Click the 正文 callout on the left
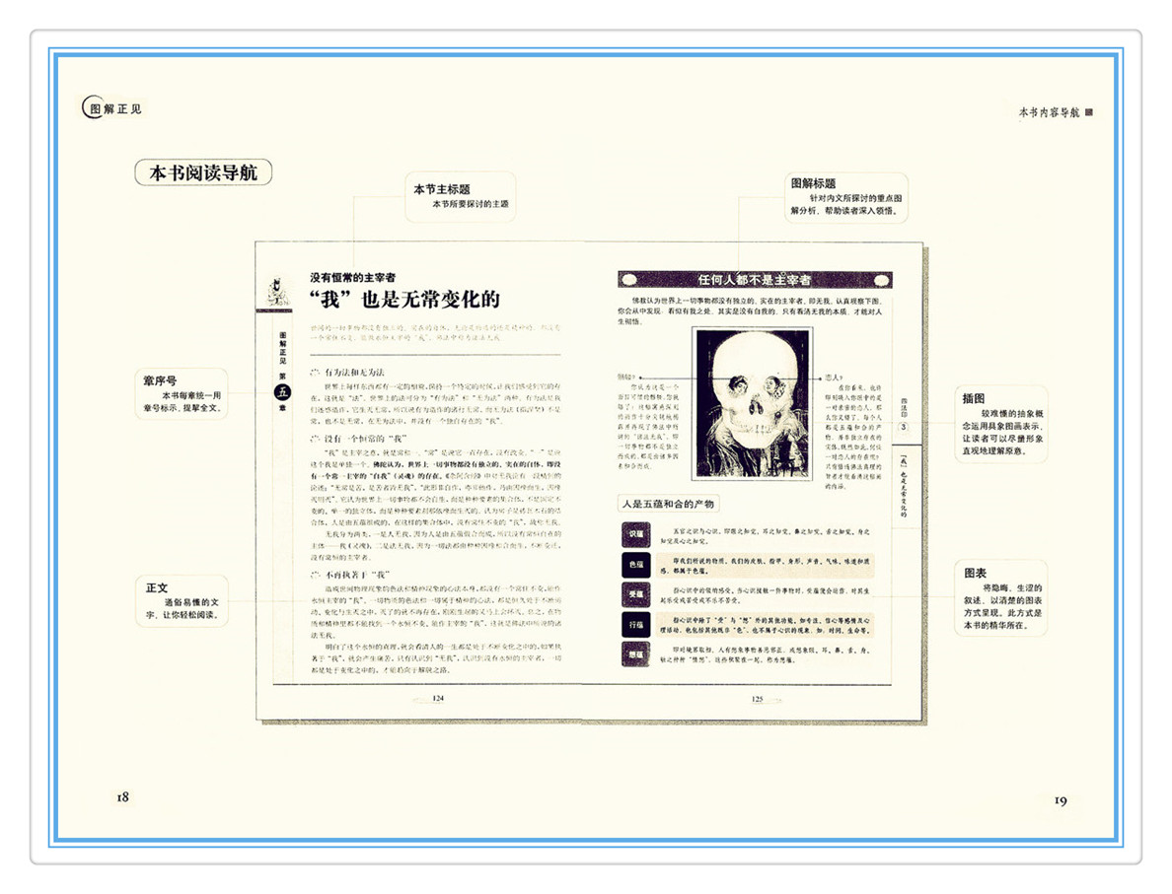 pos(182,601)
